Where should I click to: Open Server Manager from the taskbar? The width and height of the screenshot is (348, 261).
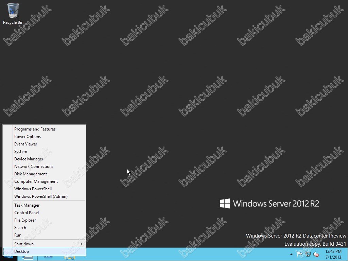tap(28, 258)
